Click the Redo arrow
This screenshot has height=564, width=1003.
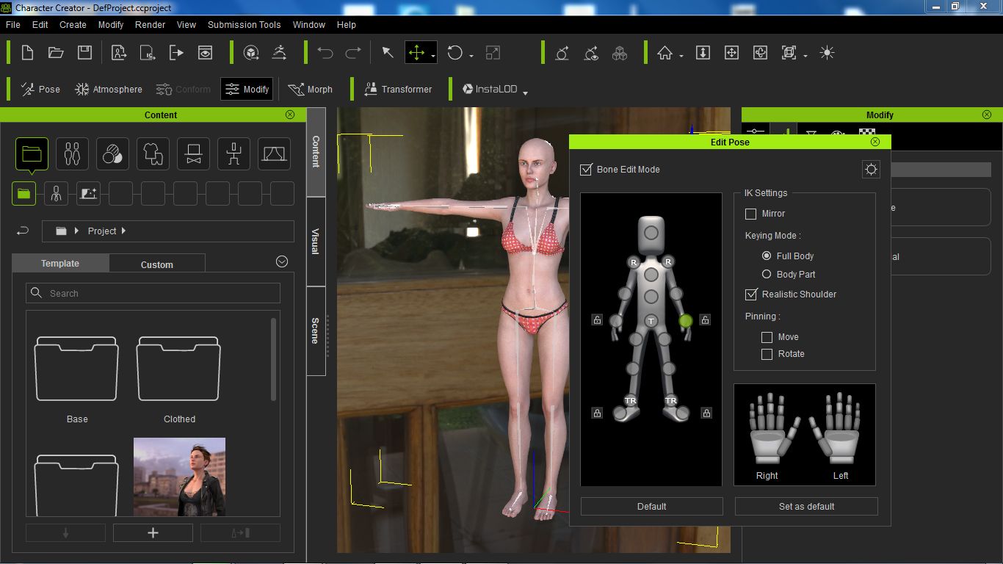pyautogui.click(x=353, y=53)
